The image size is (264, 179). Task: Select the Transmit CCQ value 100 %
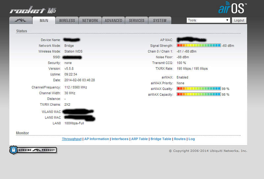point(181,63)
